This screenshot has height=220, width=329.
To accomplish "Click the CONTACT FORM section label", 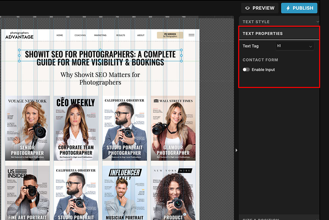I will tap(260, 60).
